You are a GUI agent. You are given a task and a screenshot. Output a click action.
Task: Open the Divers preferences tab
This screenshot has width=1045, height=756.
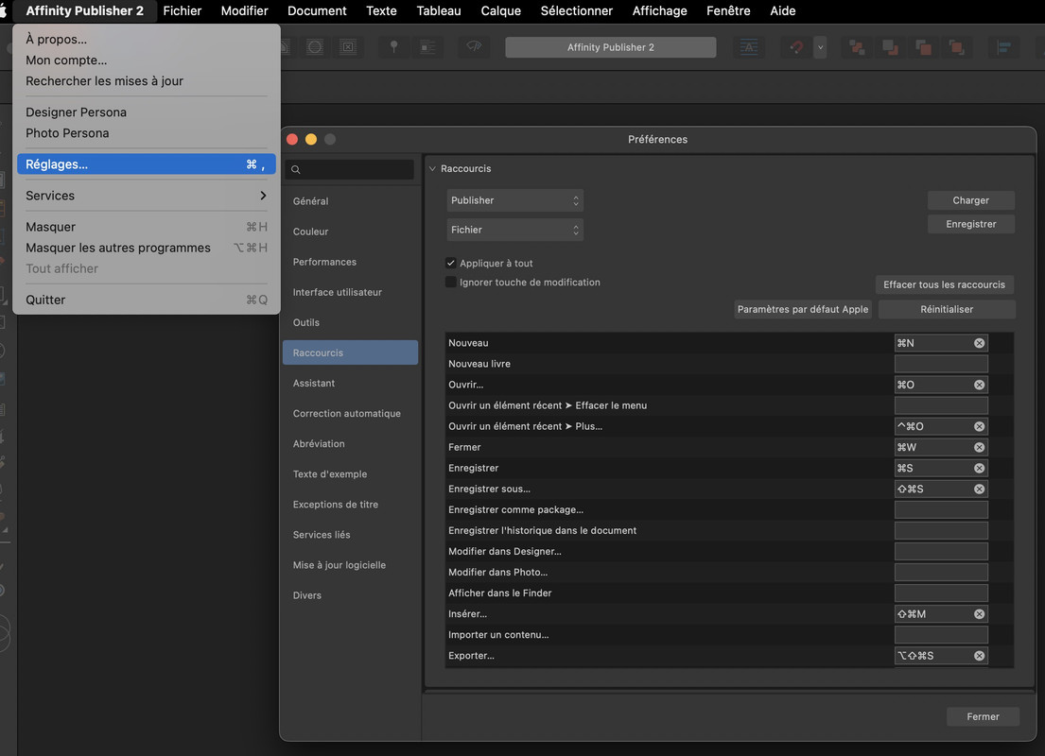[x=350, y=595]
